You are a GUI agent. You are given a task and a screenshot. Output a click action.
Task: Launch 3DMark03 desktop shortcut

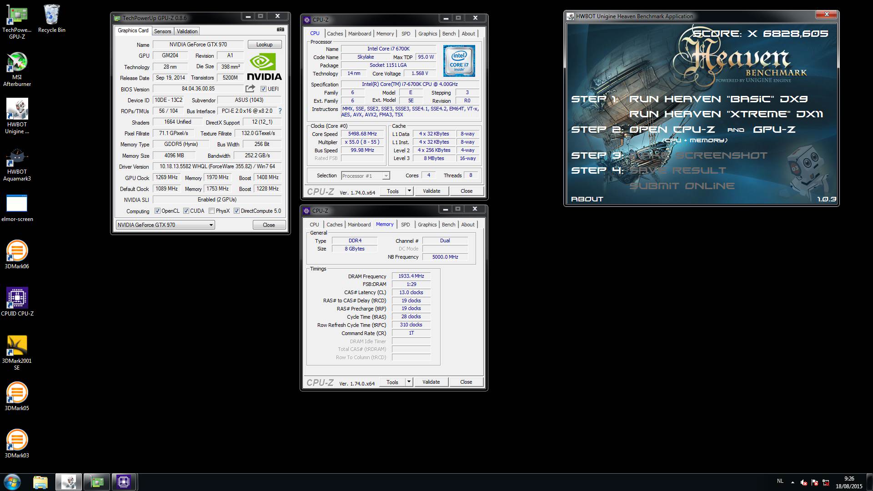(17, 444)
